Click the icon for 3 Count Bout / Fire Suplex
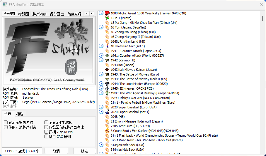The image size is (266, 156). 107,131
